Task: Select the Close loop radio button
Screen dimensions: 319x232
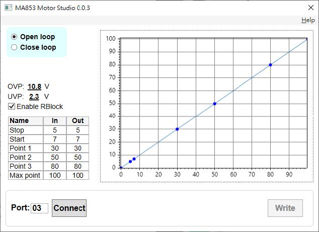Action: tap(14, 47)
